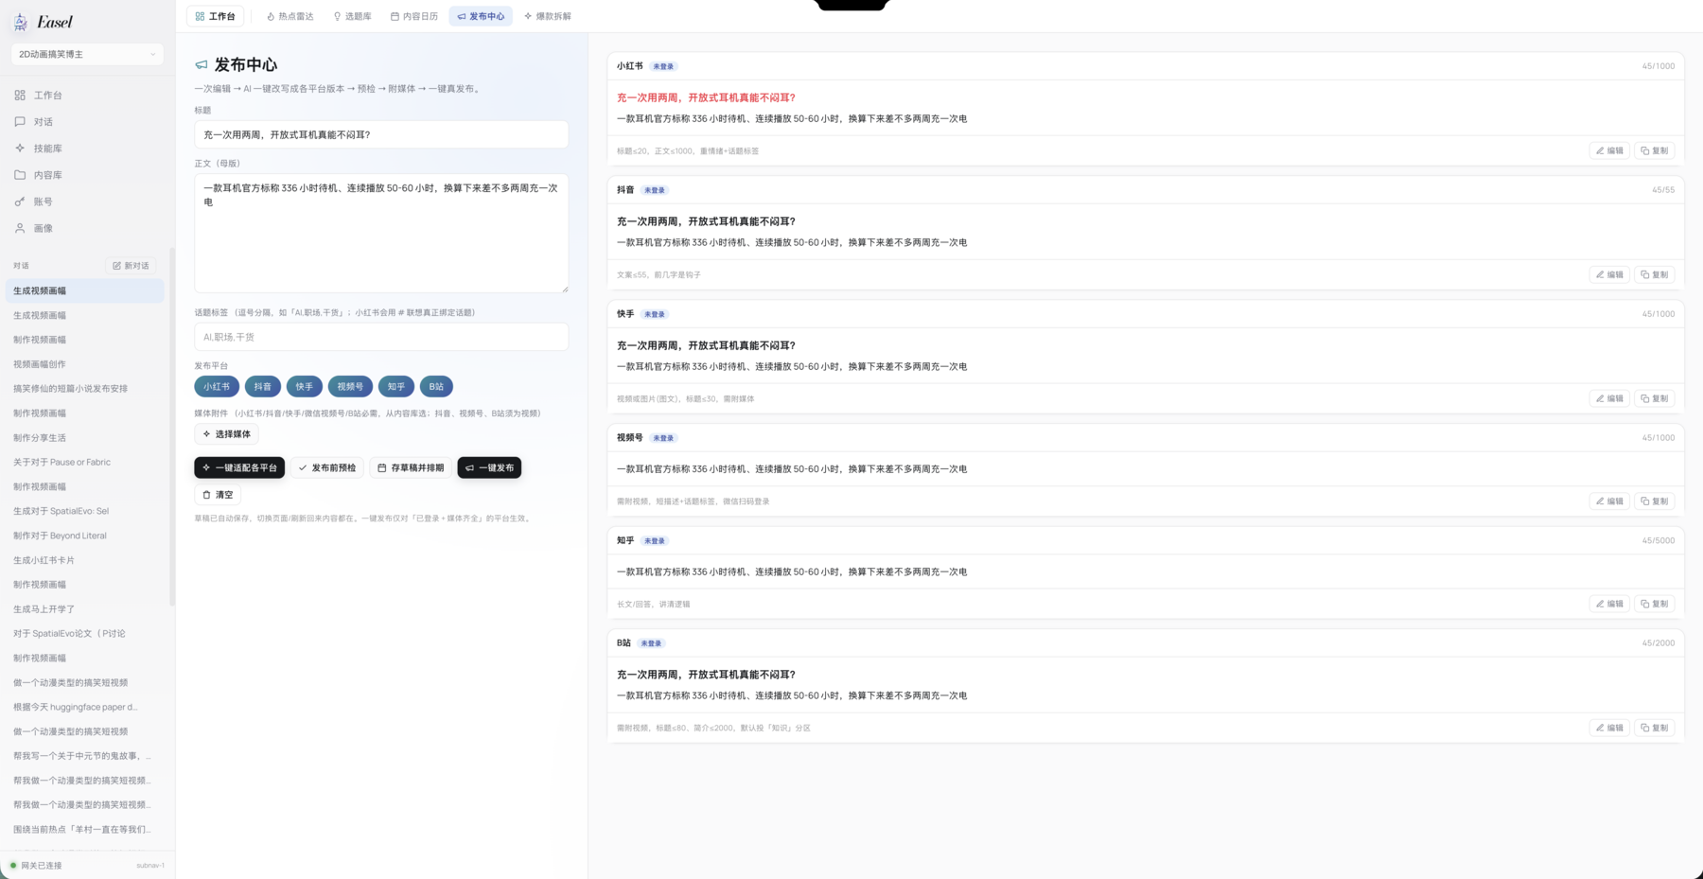
Task: Open the 视频画幅创作 conversation
Action: (x=85, y=364)
